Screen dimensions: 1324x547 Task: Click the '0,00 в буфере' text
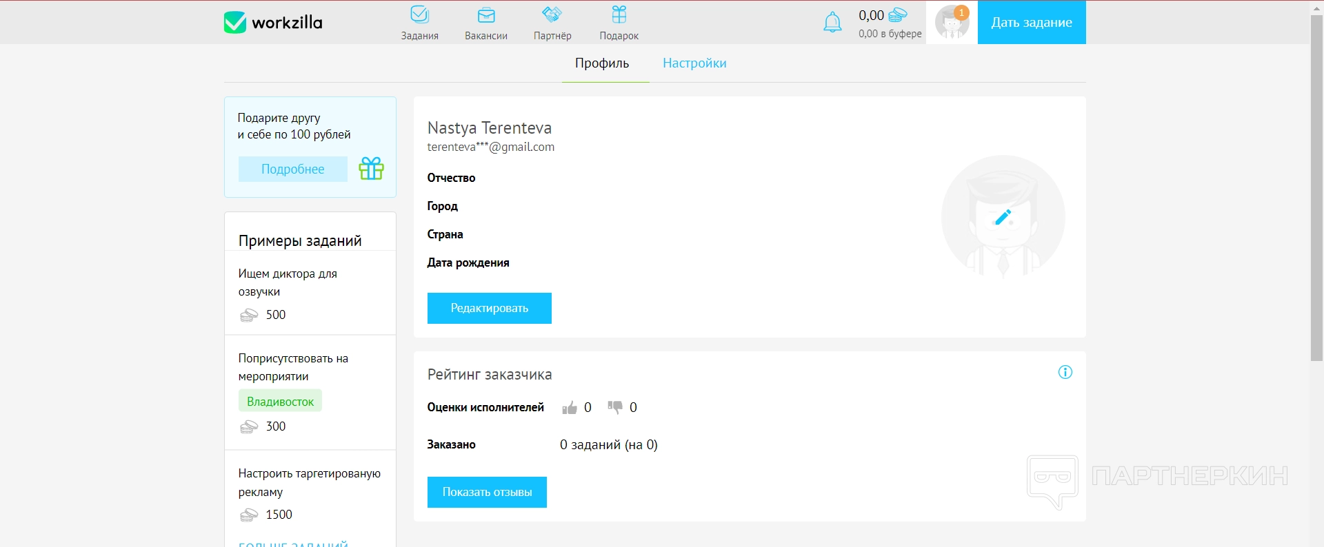(890, 34)
